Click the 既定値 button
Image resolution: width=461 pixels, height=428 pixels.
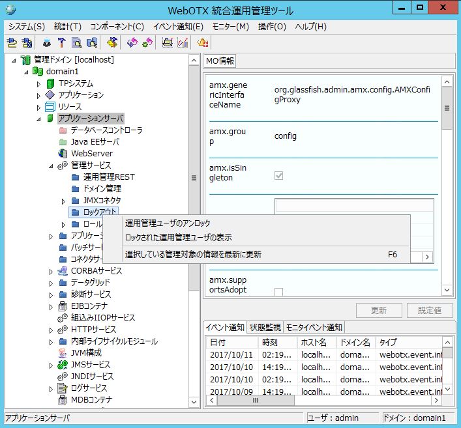pyautogui.click(x=429, y=311)
